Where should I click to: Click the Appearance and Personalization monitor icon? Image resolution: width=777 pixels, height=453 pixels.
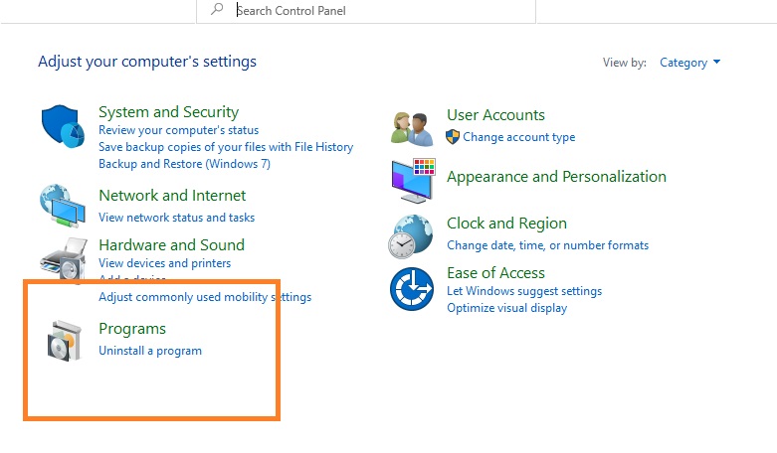(x=413, y=181)
